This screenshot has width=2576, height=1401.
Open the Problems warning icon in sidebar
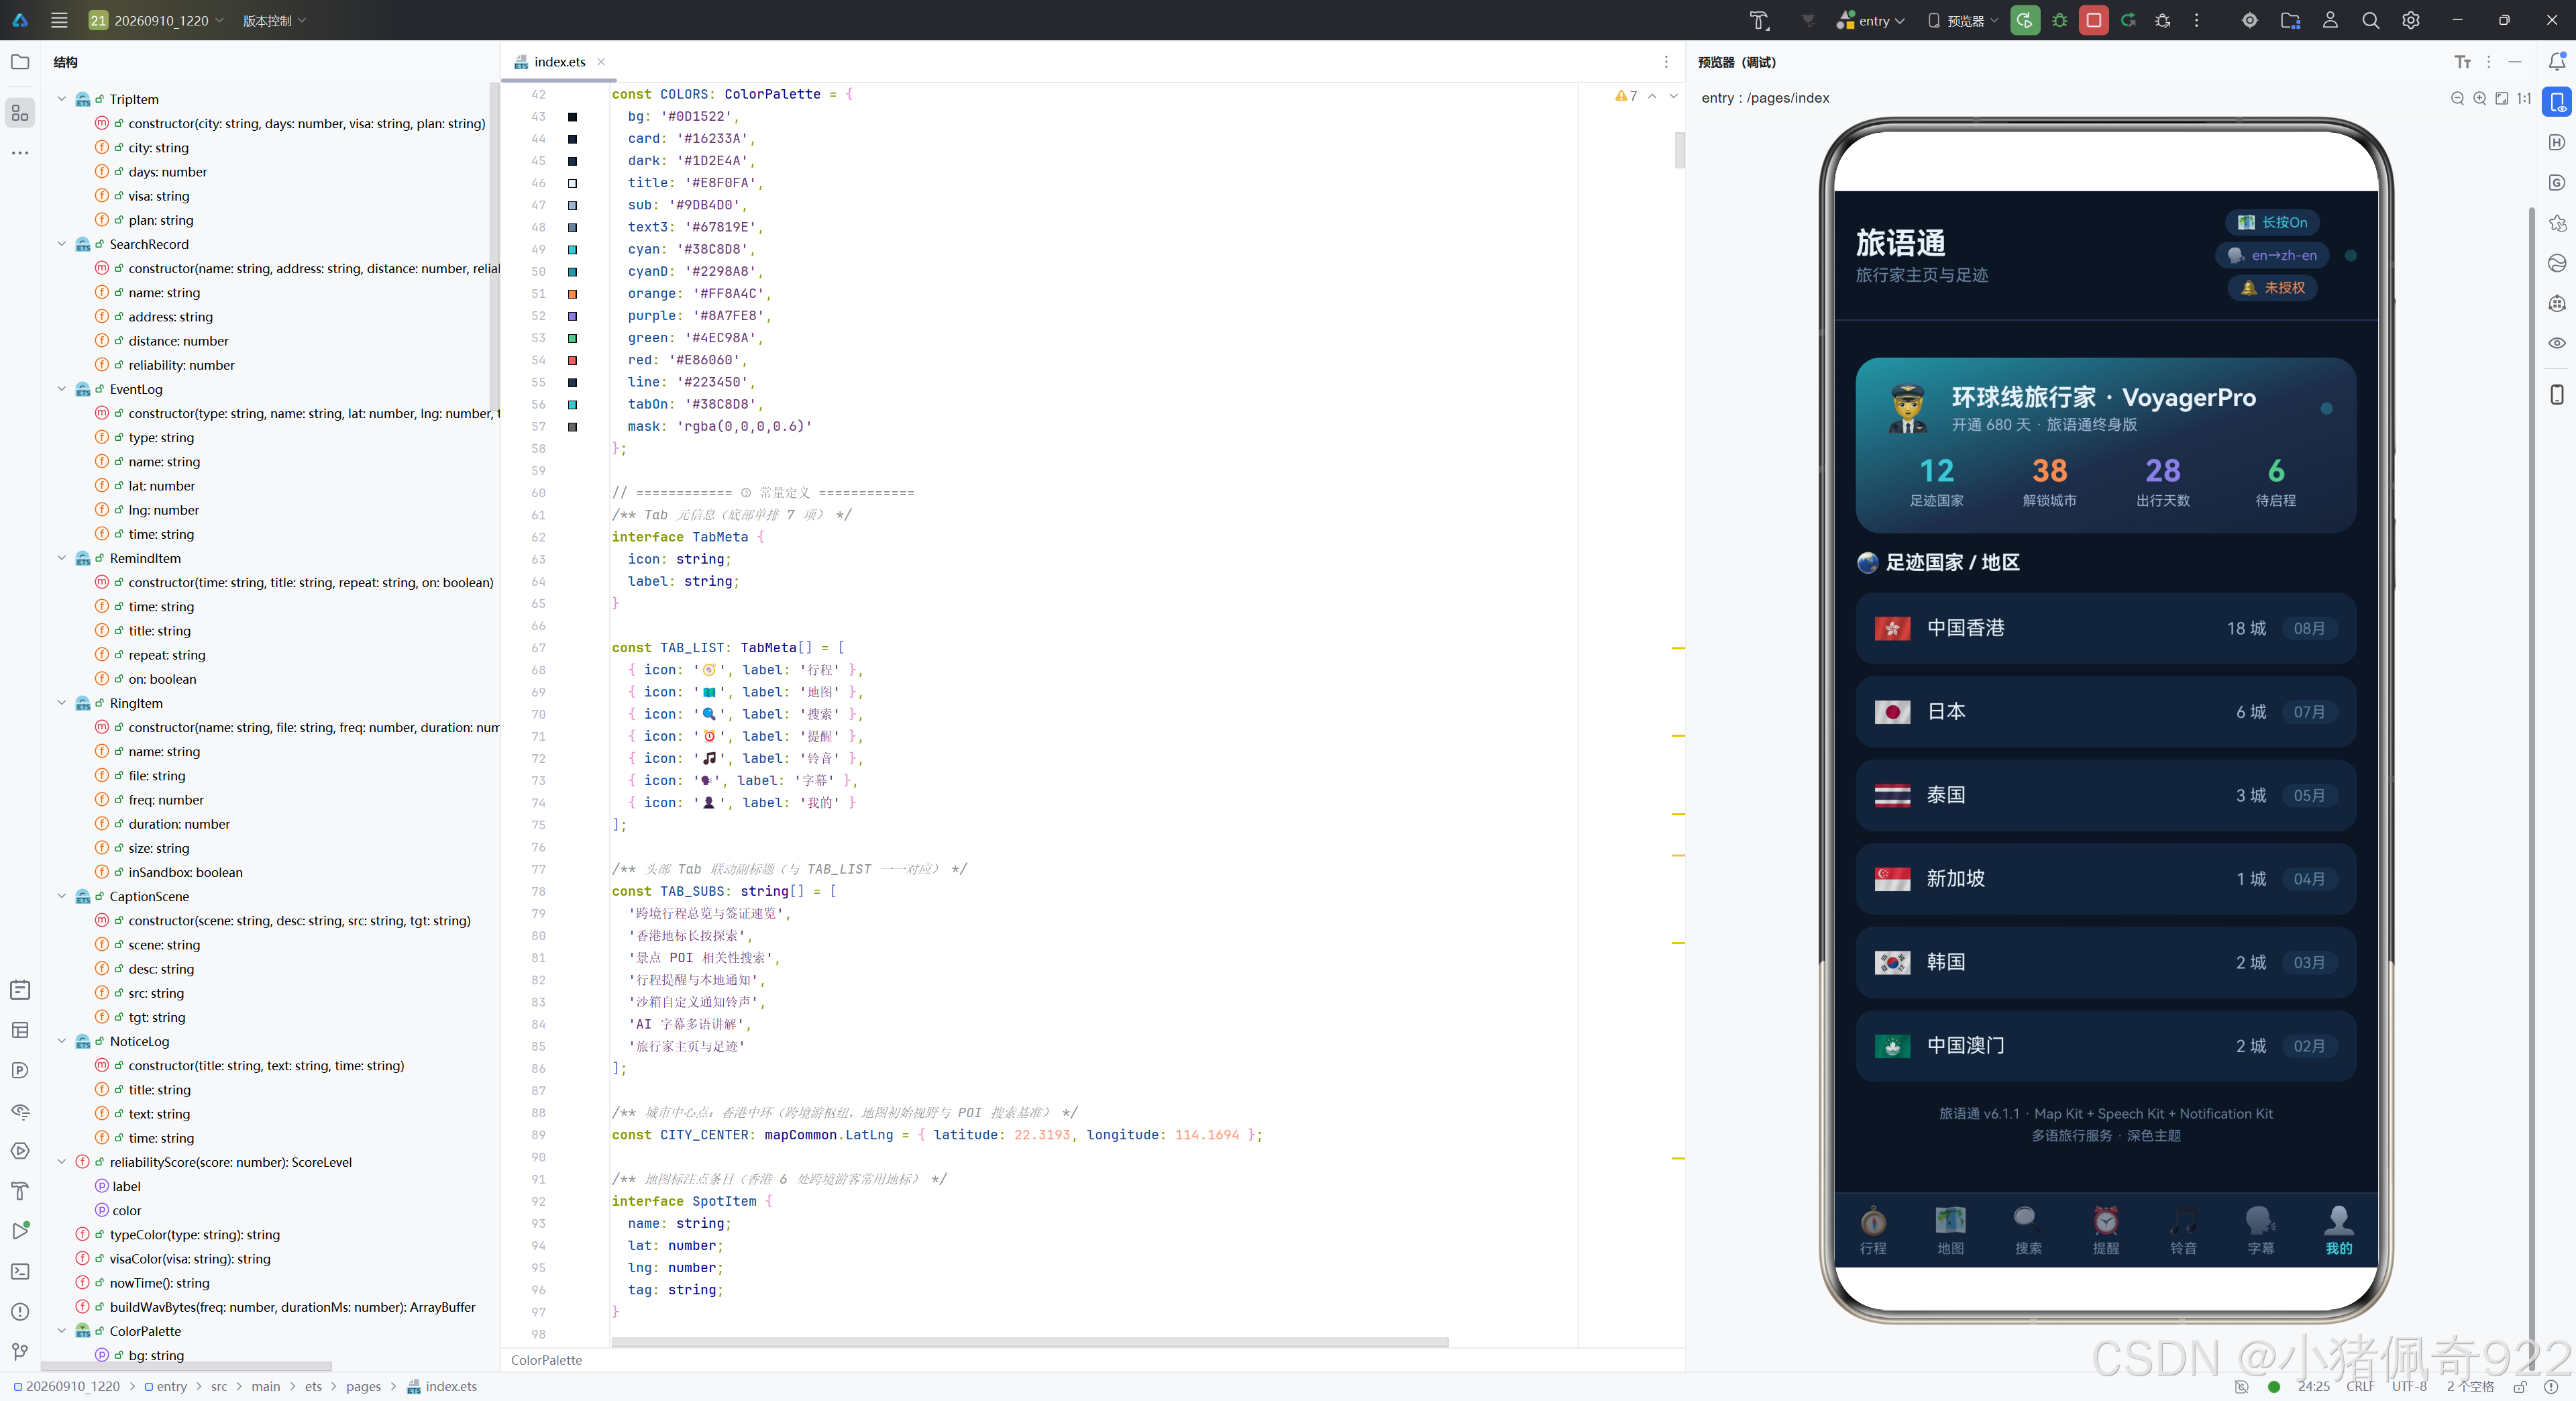tap(20, 1312)
